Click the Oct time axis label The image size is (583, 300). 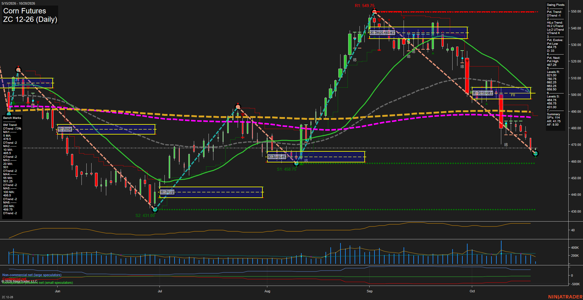point(472,291)
